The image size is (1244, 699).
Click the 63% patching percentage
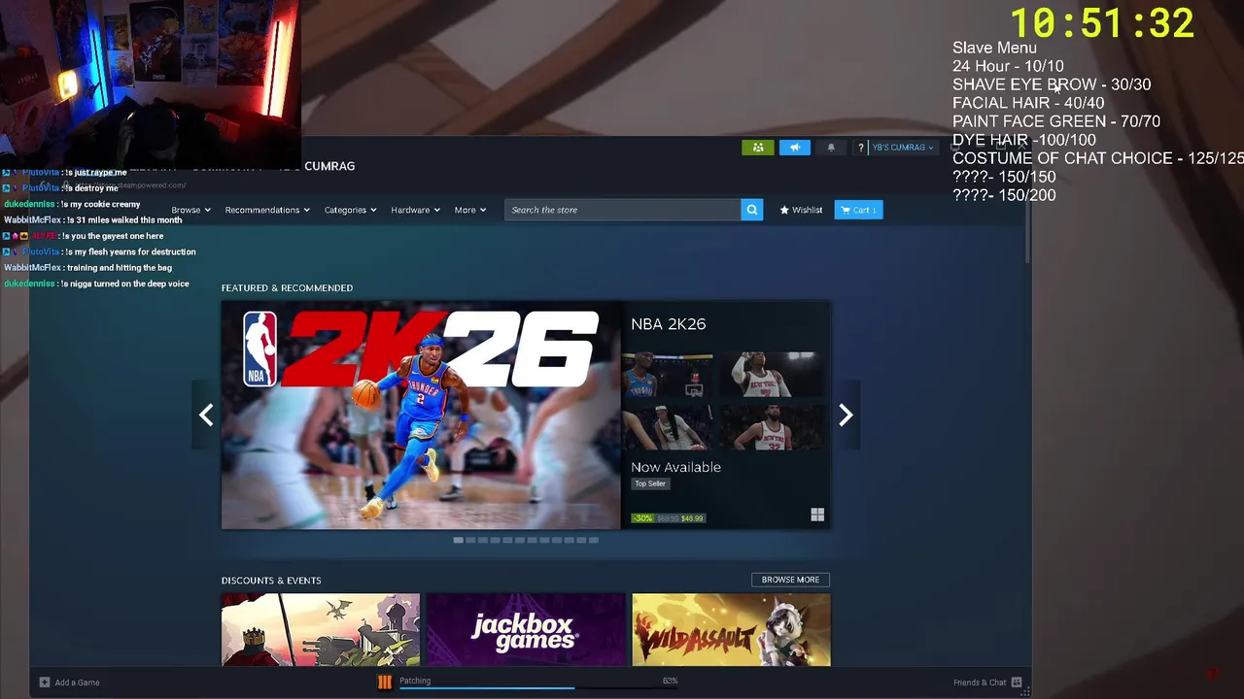(x=670, y=681)
